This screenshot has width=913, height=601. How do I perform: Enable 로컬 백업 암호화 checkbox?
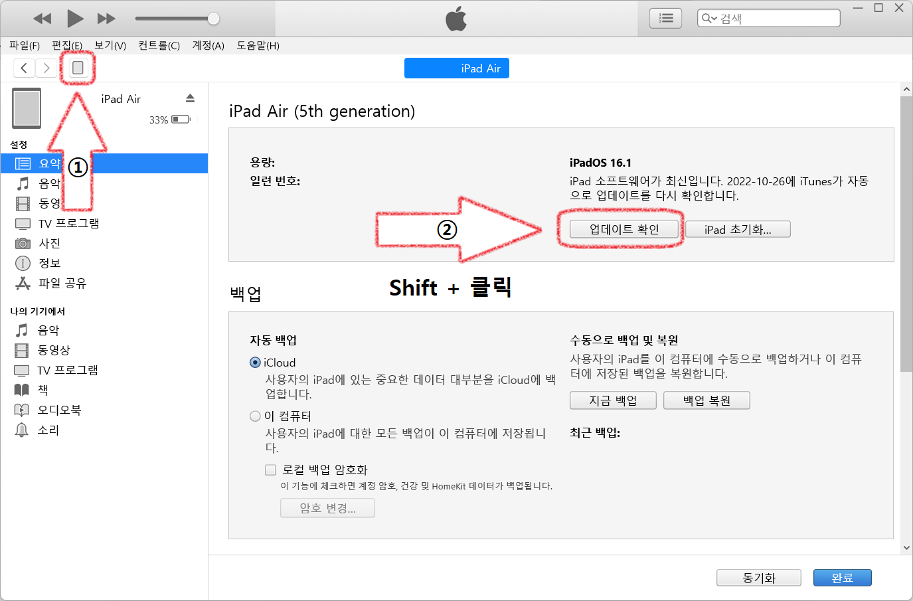(x=270, y=470)
